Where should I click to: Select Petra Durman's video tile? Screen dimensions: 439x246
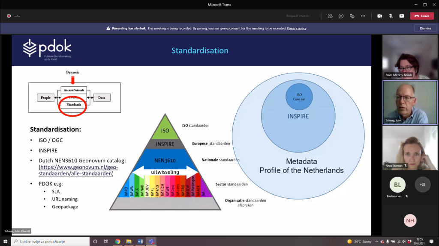(409, 148)
